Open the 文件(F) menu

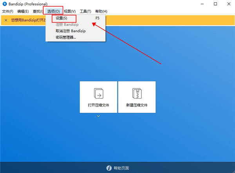pyautogui.click(x=7, y=11)
